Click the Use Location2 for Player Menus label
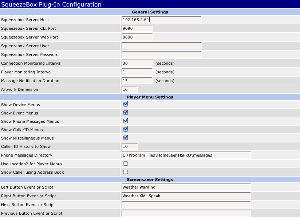The height and width of the screenshot is (218, 300). [32, 164]
